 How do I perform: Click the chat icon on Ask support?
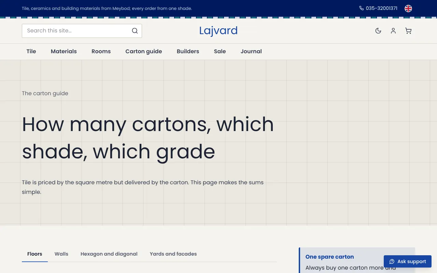pos(392,261)
